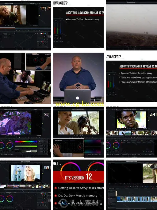Click the right color wheel in dreadlocks screenshot
Viewport: 157px width, 210px height.
(x=116, y=145)
